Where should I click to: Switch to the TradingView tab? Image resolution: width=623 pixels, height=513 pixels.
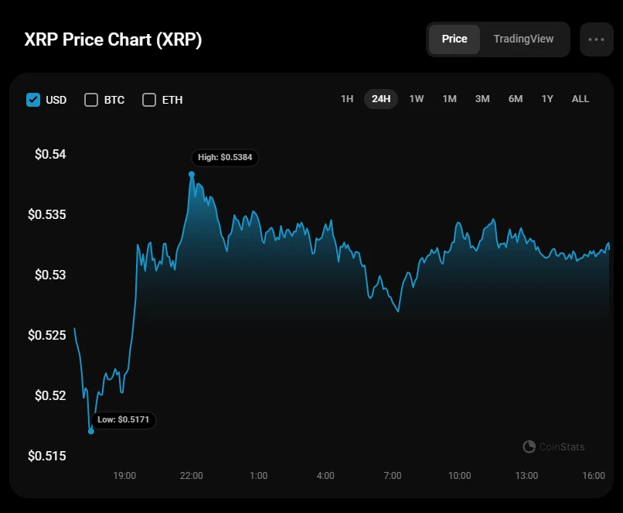(523, 39)
